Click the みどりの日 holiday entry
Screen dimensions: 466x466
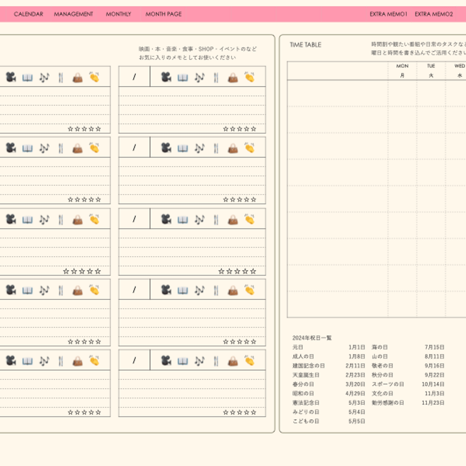[x=306, y=412]
